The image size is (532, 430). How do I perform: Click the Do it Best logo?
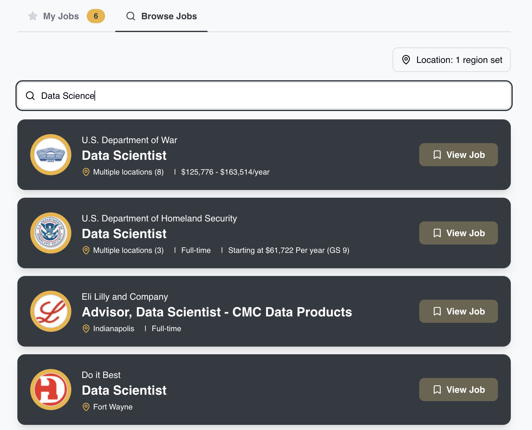[x=51, y=390]
